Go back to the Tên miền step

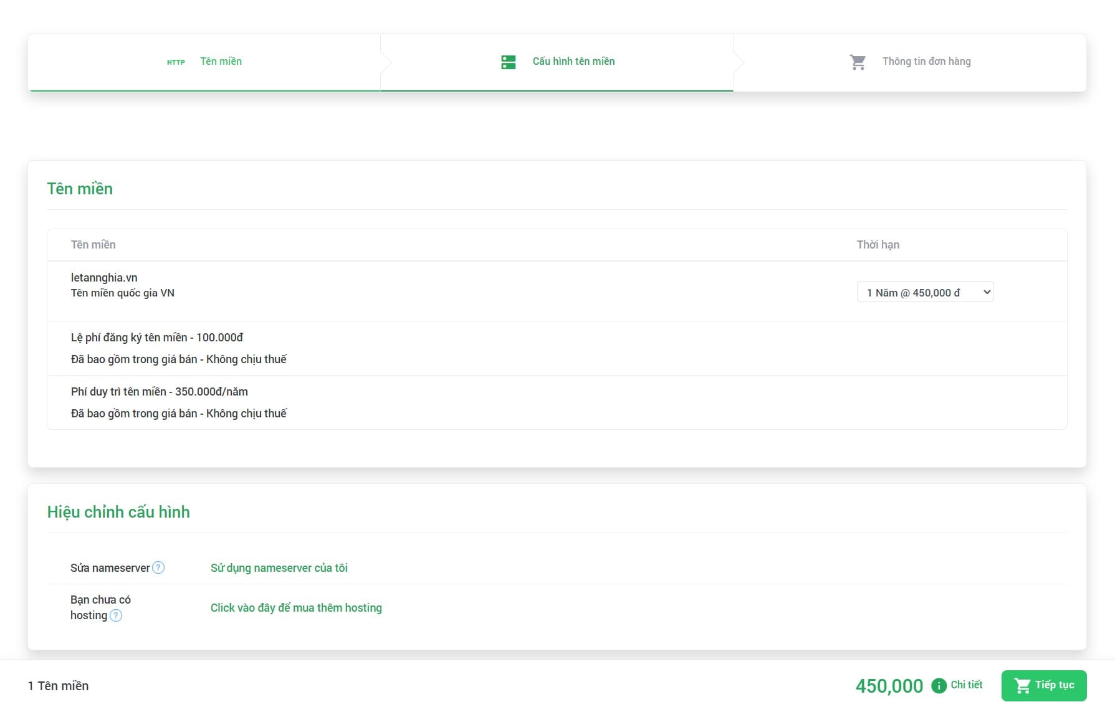tap(221, 61)
